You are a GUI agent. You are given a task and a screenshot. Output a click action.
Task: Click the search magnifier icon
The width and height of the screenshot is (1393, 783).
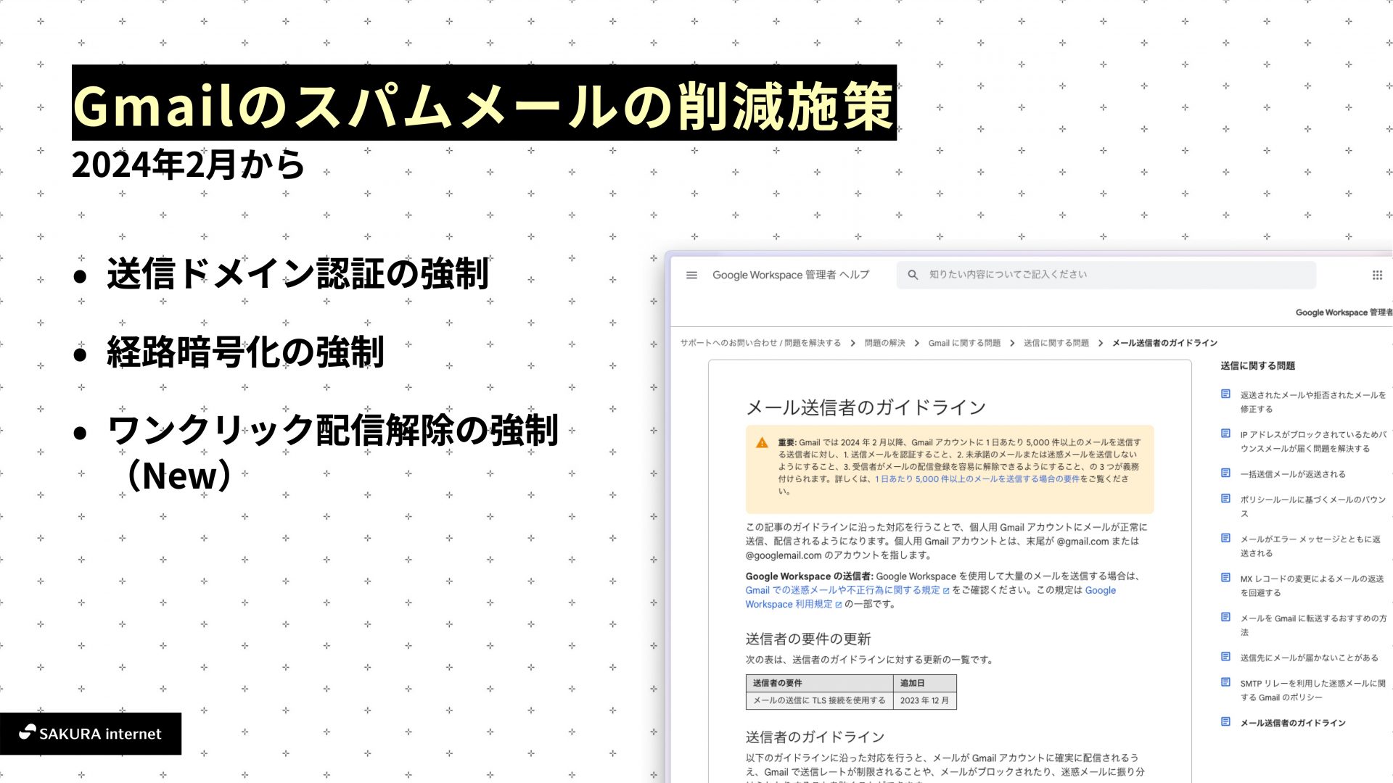tap(913, 275)
